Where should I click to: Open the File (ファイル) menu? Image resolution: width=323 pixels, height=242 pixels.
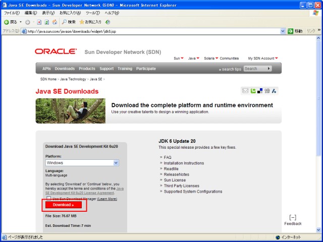point(12,13)
